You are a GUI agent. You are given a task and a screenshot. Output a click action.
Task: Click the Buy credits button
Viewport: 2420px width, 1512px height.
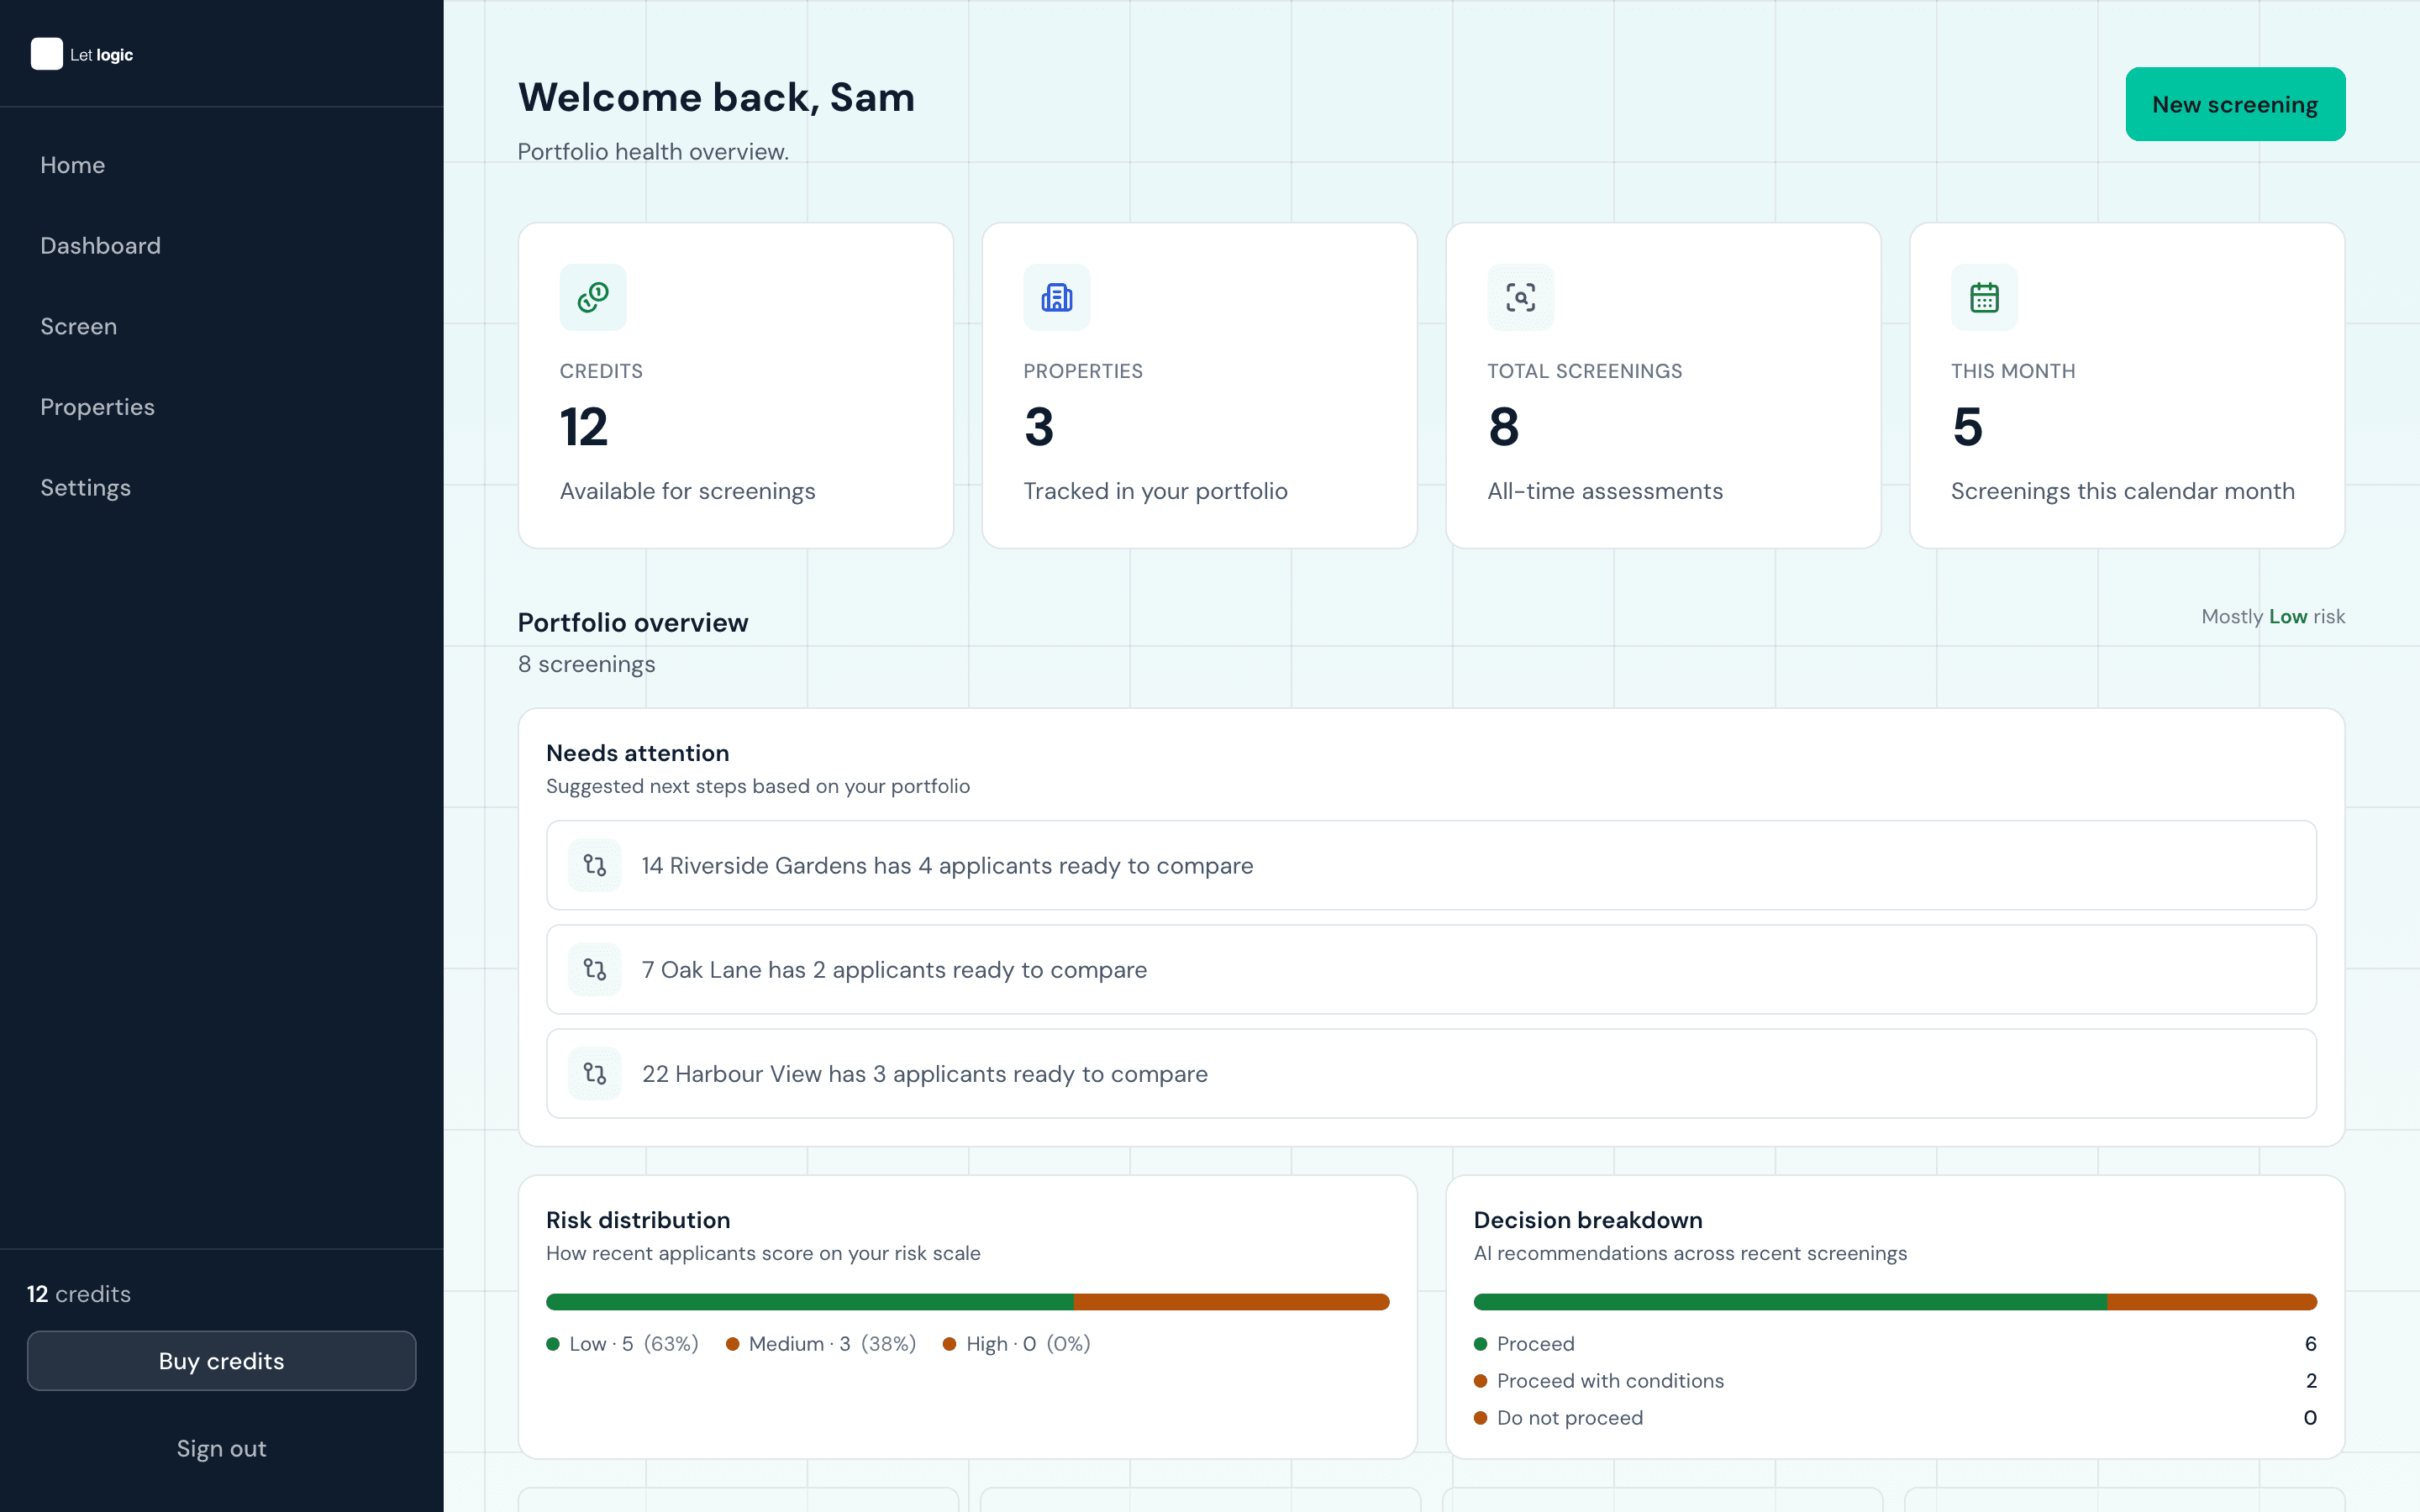click(222, 1361)
